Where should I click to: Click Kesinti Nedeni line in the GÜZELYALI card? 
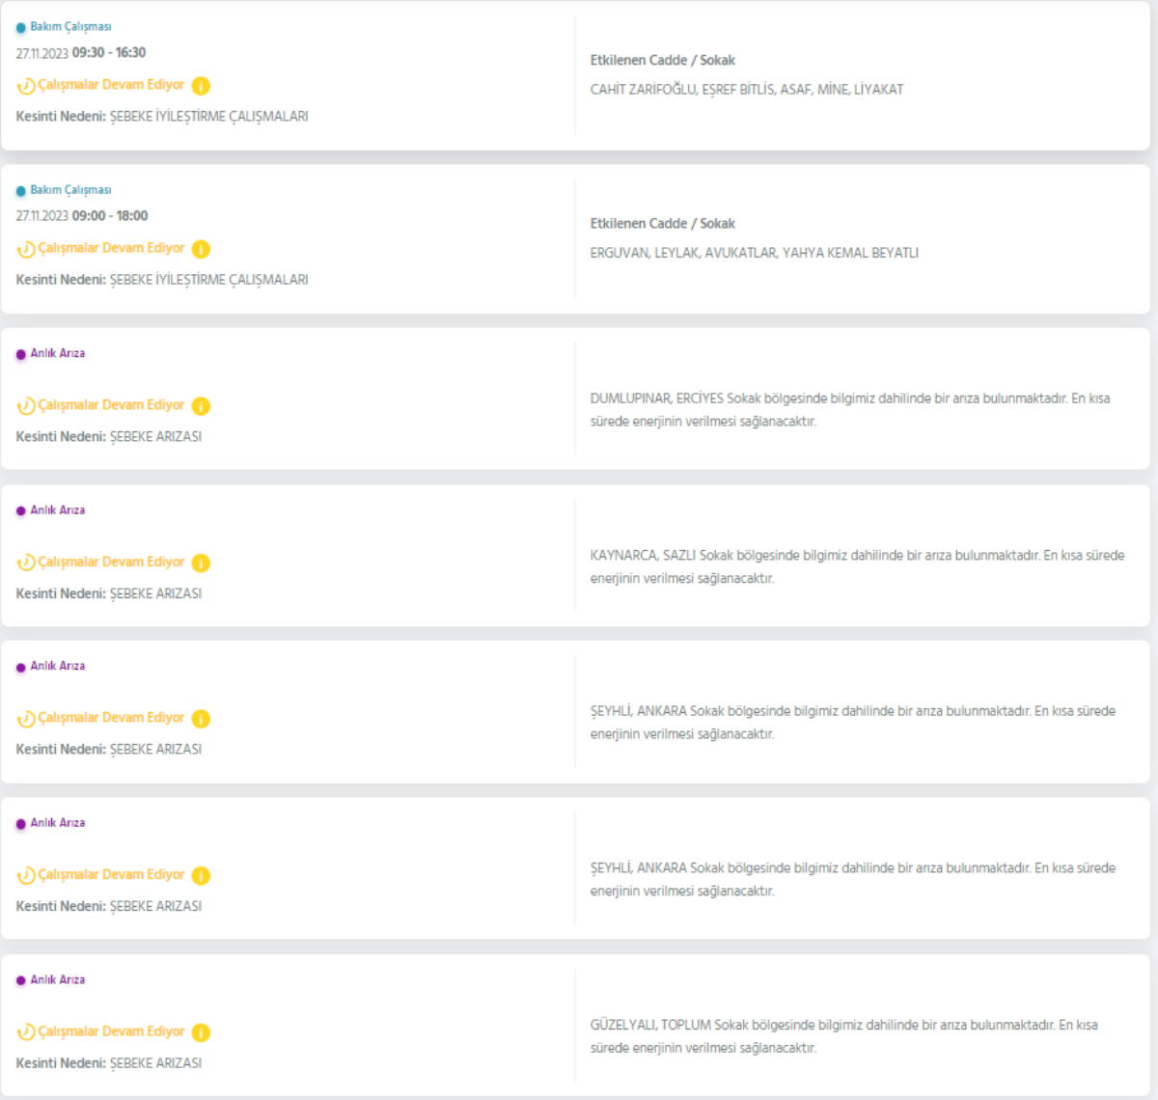tap(109, 1063)
